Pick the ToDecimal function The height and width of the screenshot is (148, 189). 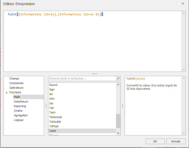tap(55, 117)
